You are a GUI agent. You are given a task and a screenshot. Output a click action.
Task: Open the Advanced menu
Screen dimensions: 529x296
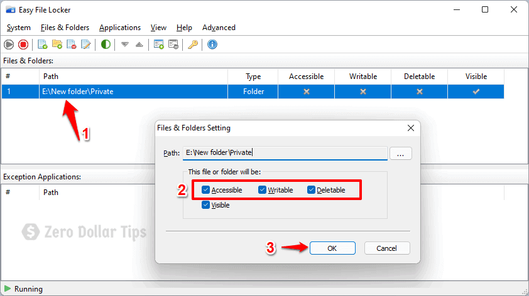tap(219, 28)
